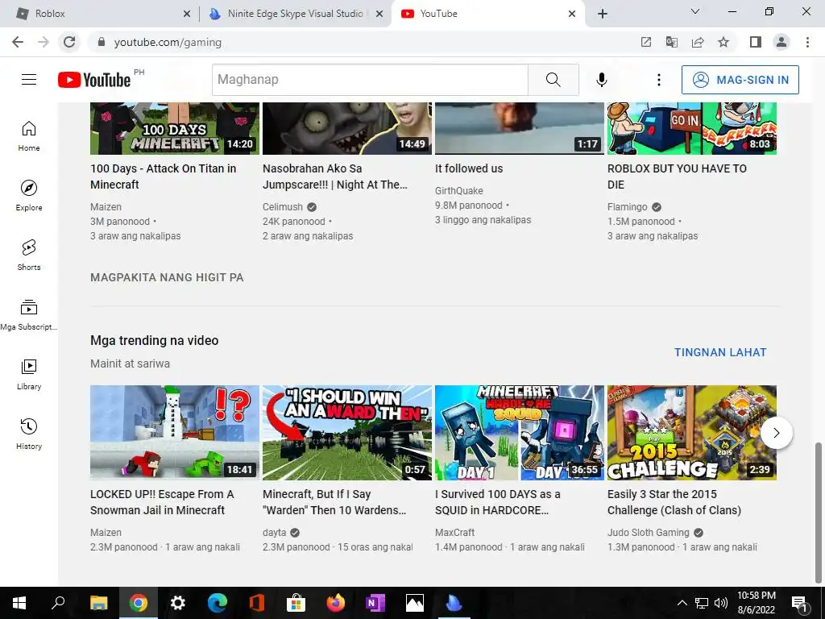Open YouTube settings three-dot menu
This screenshot has width=825, height=619.
pyautogui.click(x=659, y=80)
